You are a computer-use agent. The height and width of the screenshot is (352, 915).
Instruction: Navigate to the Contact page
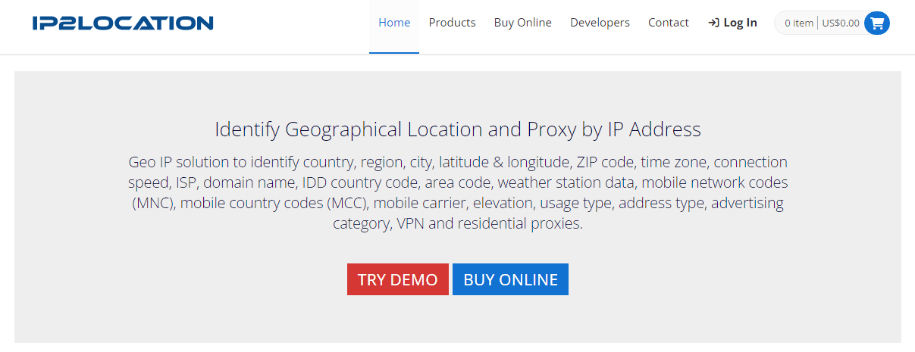[x=669, y=23]
